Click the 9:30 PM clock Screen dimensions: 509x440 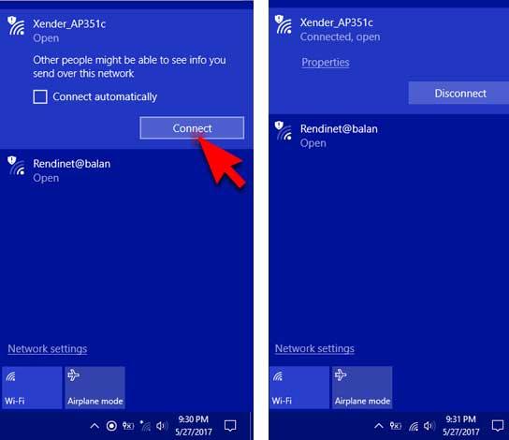click(194, 426)
